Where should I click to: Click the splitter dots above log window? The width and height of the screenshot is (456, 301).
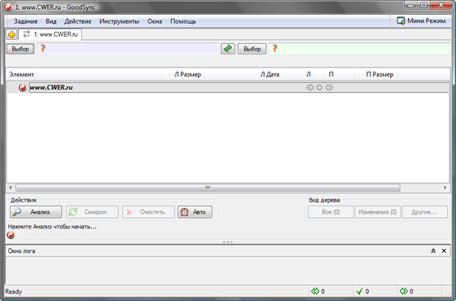coord(227,242)
